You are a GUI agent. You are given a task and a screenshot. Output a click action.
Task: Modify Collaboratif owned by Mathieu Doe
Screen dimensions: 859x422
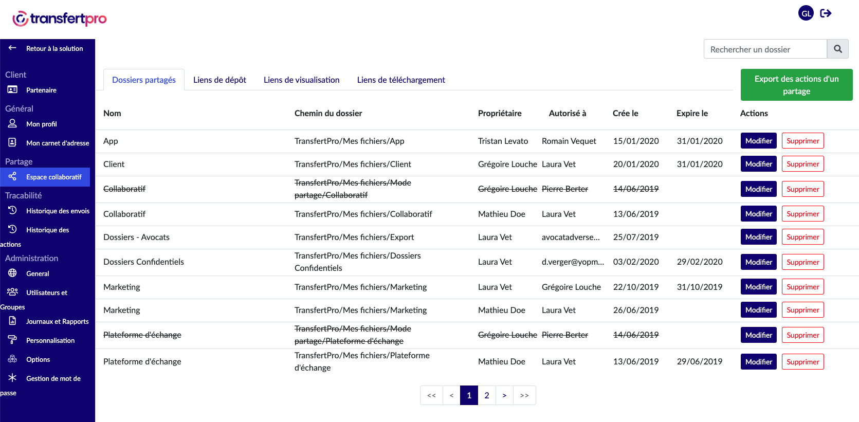[758, 214]
